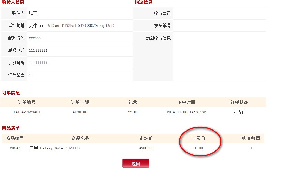Click postal code value 222222
302x177 pixels.
[x=35, y=38]
